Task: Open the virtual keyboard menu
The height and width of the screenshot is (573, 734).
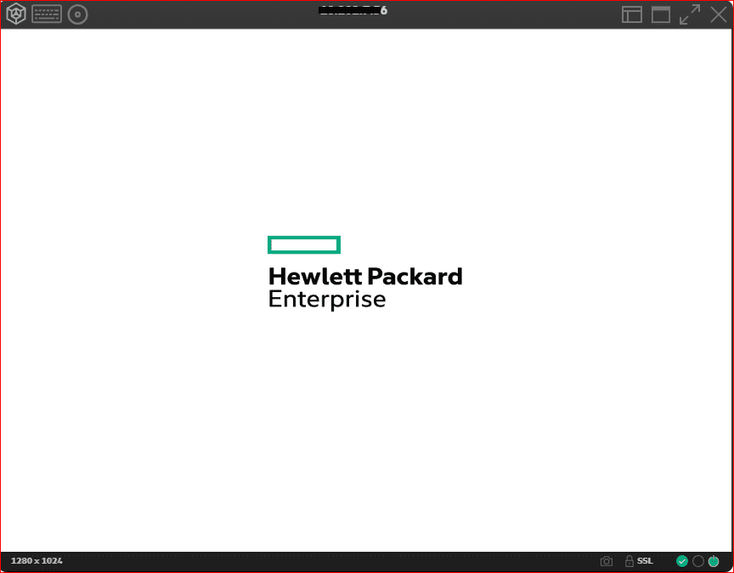Action: click(47, 14)
